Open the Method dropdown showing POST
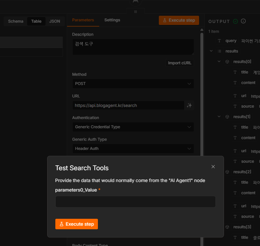 pyautogui.click(x=133, y=84)
